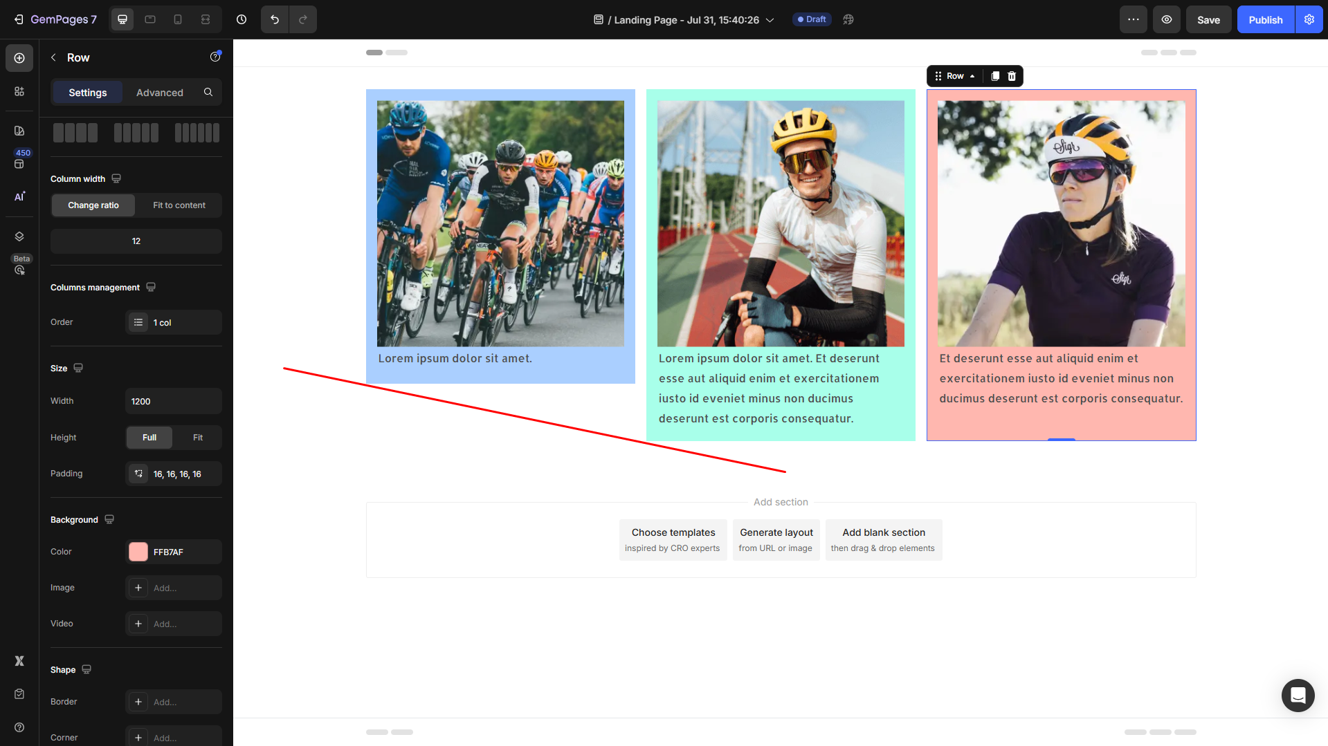1328x746 pixels.
Task: Expand the Row parent selector arrow
Action: (972, 76)
